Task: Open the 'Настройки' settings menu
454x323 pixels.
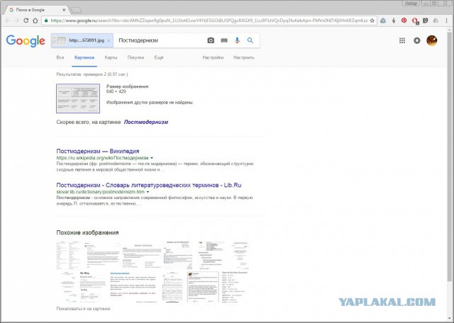Action: pos(213,57)
